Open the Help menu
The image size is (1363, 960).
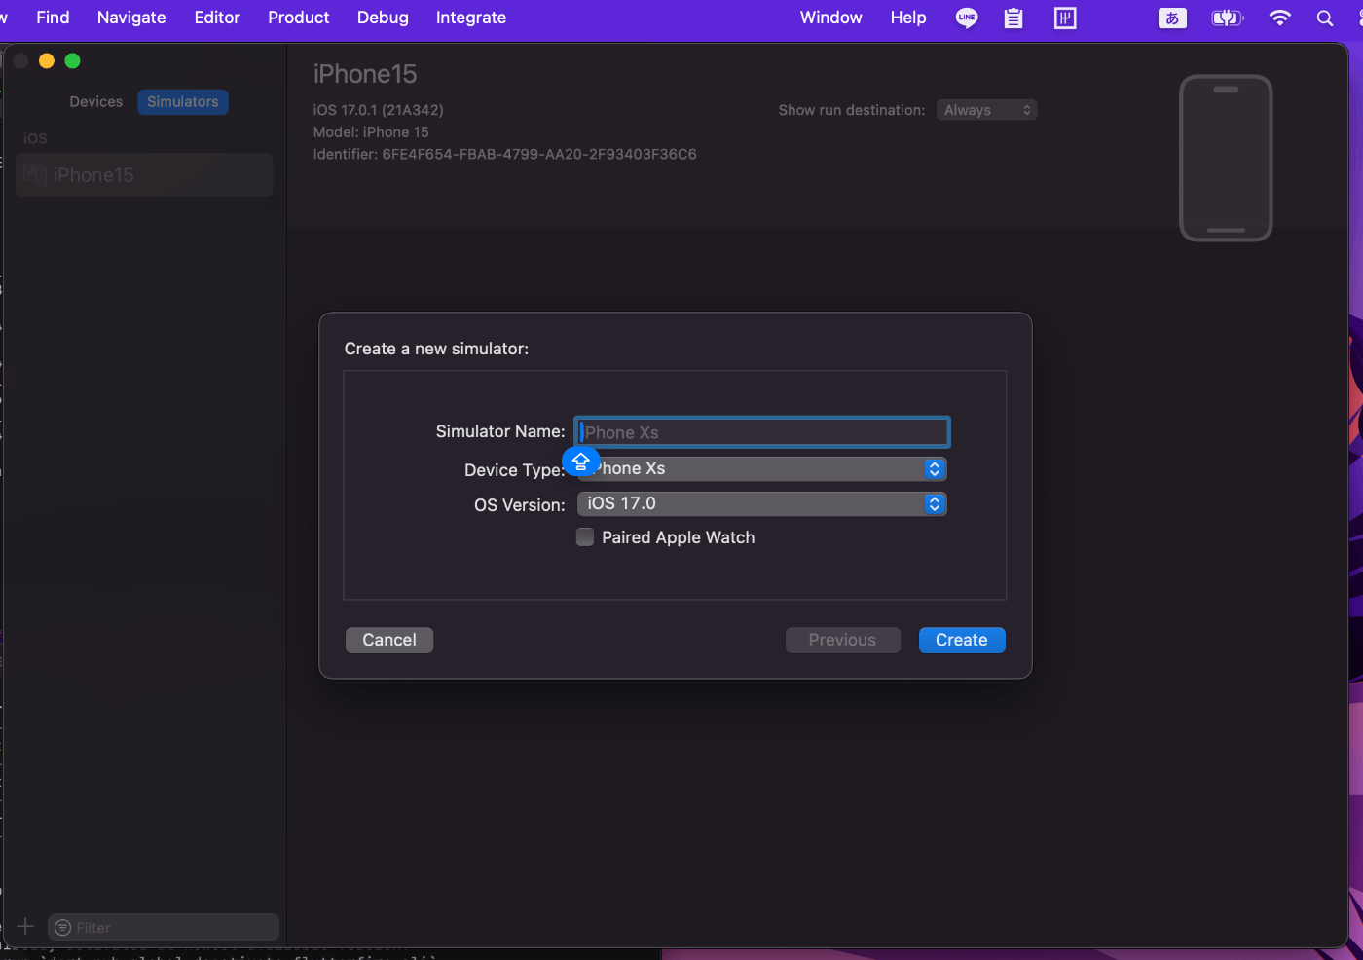[908, 18]
